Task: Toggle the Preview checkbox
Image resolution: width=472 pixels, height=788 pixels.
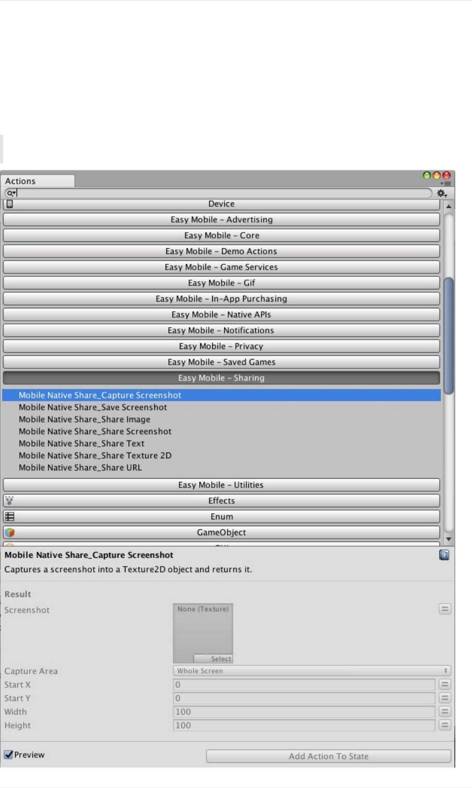Action: 8,755
